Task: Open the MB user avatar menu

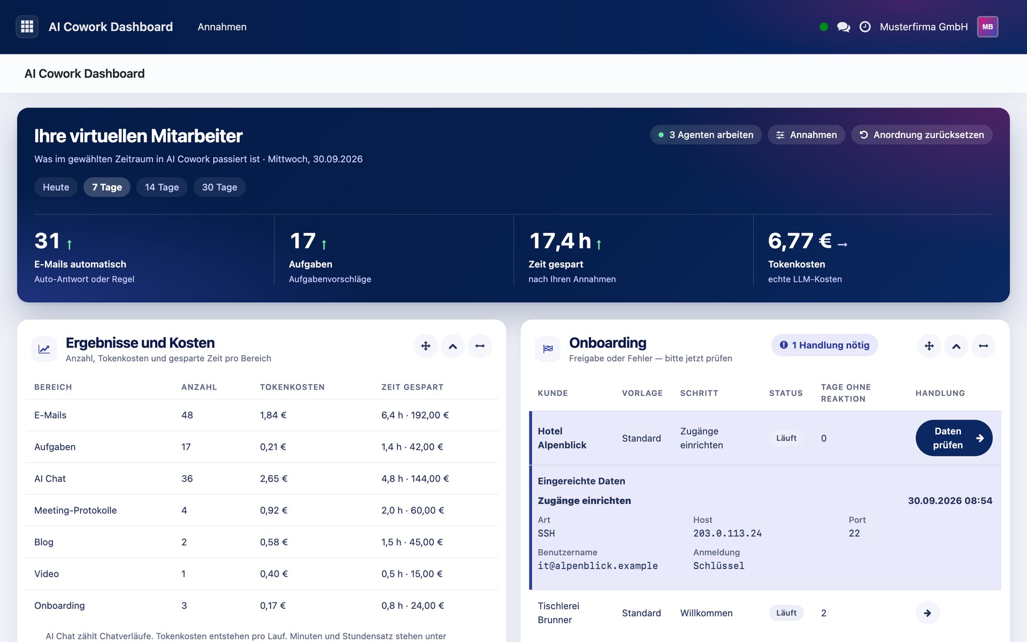Action: point(987,27)
